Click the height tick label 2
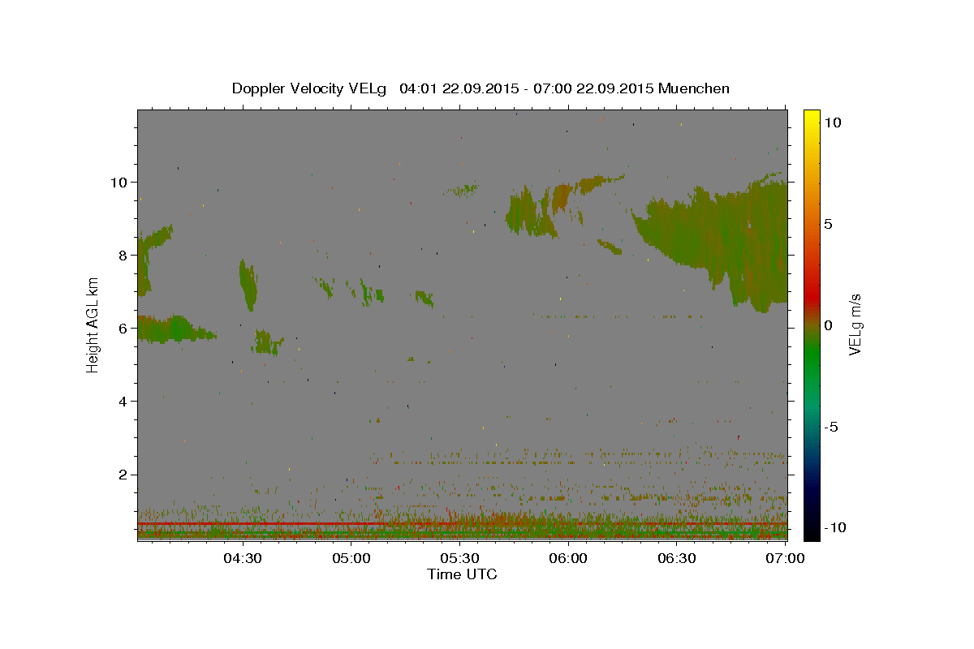Viewport: 974px width, 649px height. click(x=123, y=474)
